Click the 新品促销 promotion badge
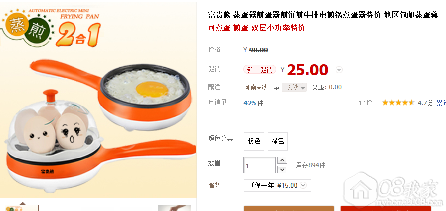The image size is (446, 211). click(x=259, y=70)
